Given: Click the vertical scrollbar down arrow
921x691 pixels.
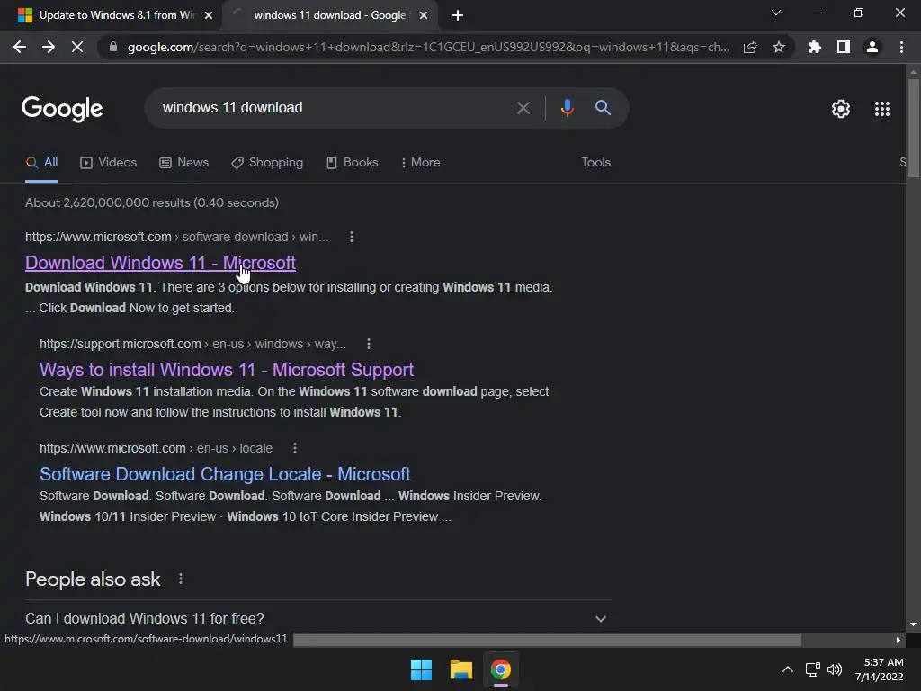Looking at the screenshot, I should tap(913, 624).
